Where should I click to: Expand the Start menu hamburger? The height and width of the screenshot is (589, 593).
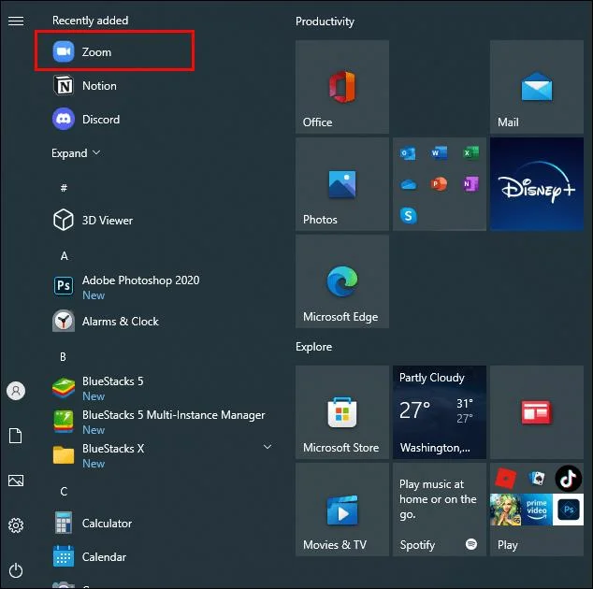pyautogui.click(x=16, y=21)
